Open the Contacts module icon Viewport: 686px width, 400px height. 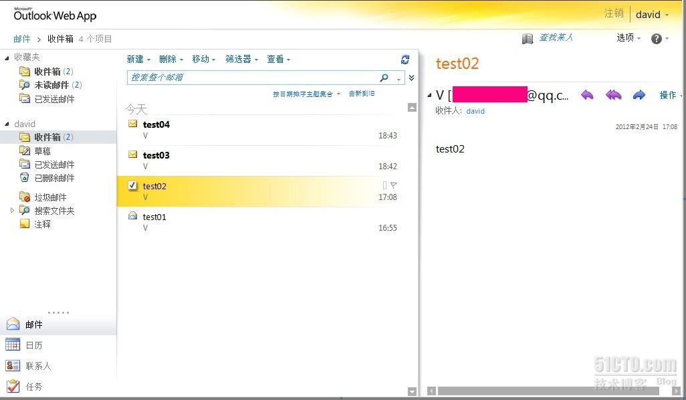[x=13, y=365]
